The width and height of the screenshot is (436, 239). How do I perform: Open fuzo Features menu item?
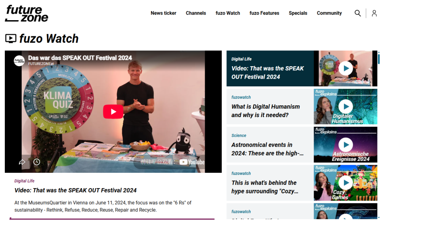tap(264, 13)
